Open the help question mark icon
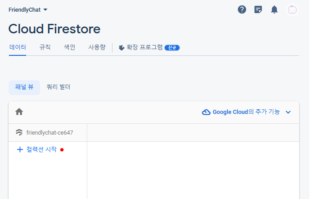 pos(242,9)
